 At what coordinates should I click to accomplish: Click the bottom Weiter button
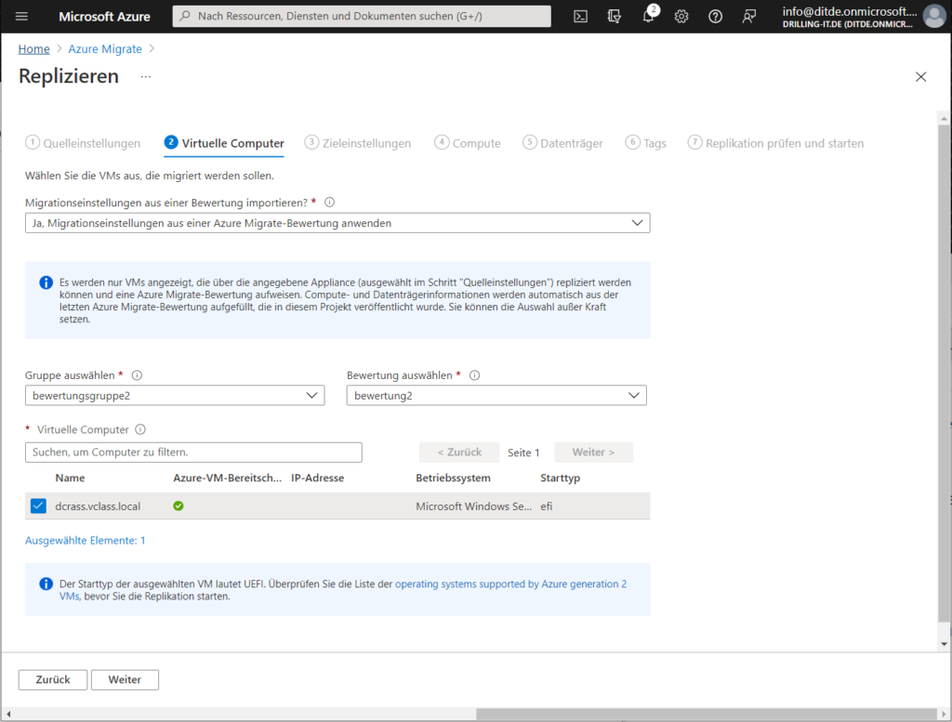coord(126,679)
